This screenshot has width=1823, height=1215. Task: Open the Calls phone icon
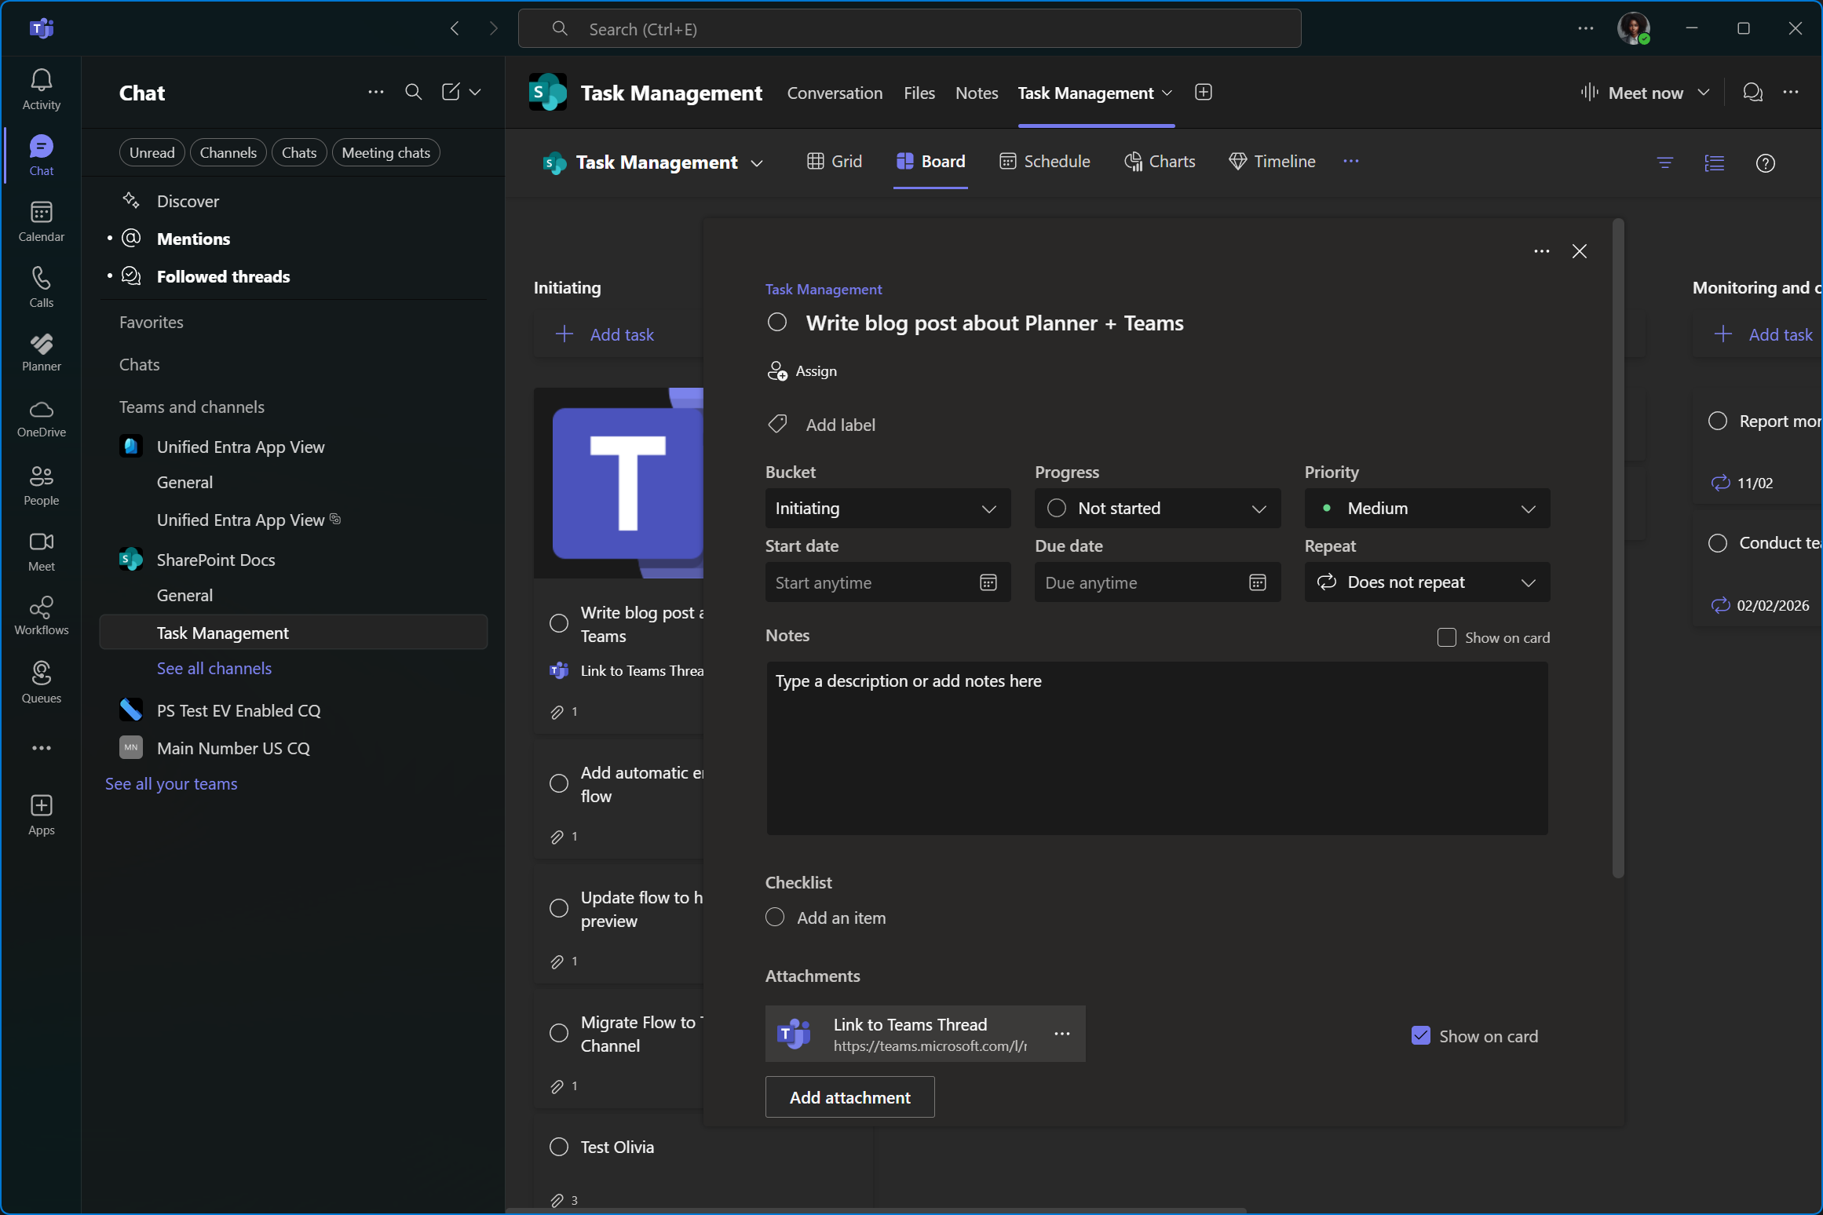(41, 278)
